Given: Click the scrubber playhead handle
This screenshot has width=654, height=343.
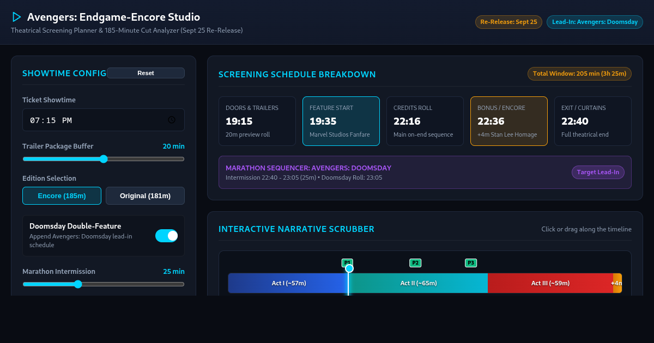Looking at the screenshot, I should coord(349,268).
